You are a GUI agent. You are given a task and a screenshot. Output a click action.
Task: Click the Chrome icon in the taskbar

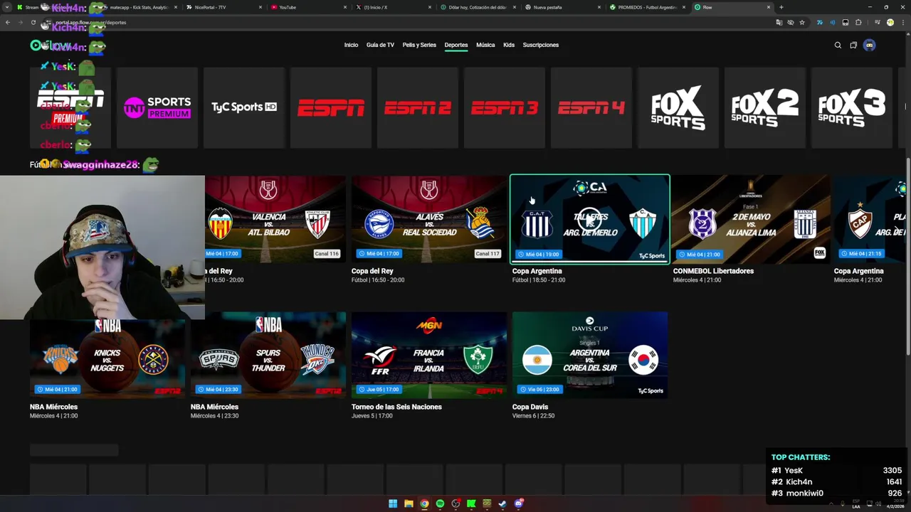coord(424,503)
